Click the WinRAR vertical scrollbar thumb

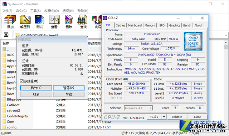tap(226, 47)
